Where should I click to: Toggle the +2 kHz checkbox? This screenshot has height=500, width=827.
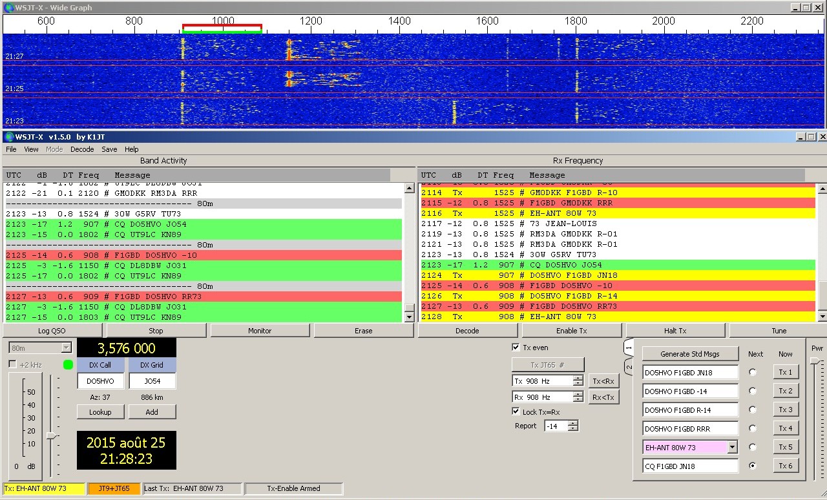click(x=12, y=365)
